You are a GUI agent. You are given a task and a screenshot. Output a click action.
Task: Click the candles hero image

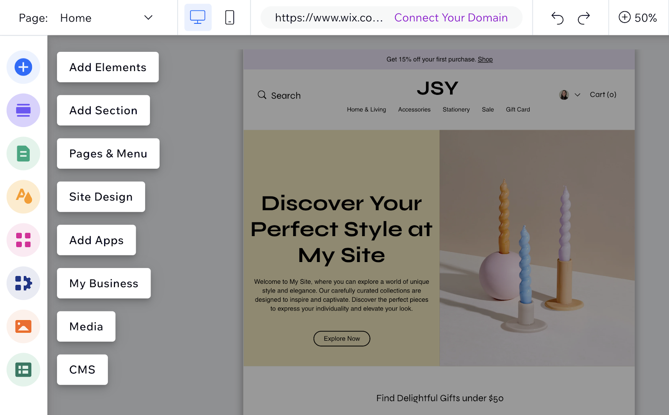pyautogui.click(x=537, y=248)
